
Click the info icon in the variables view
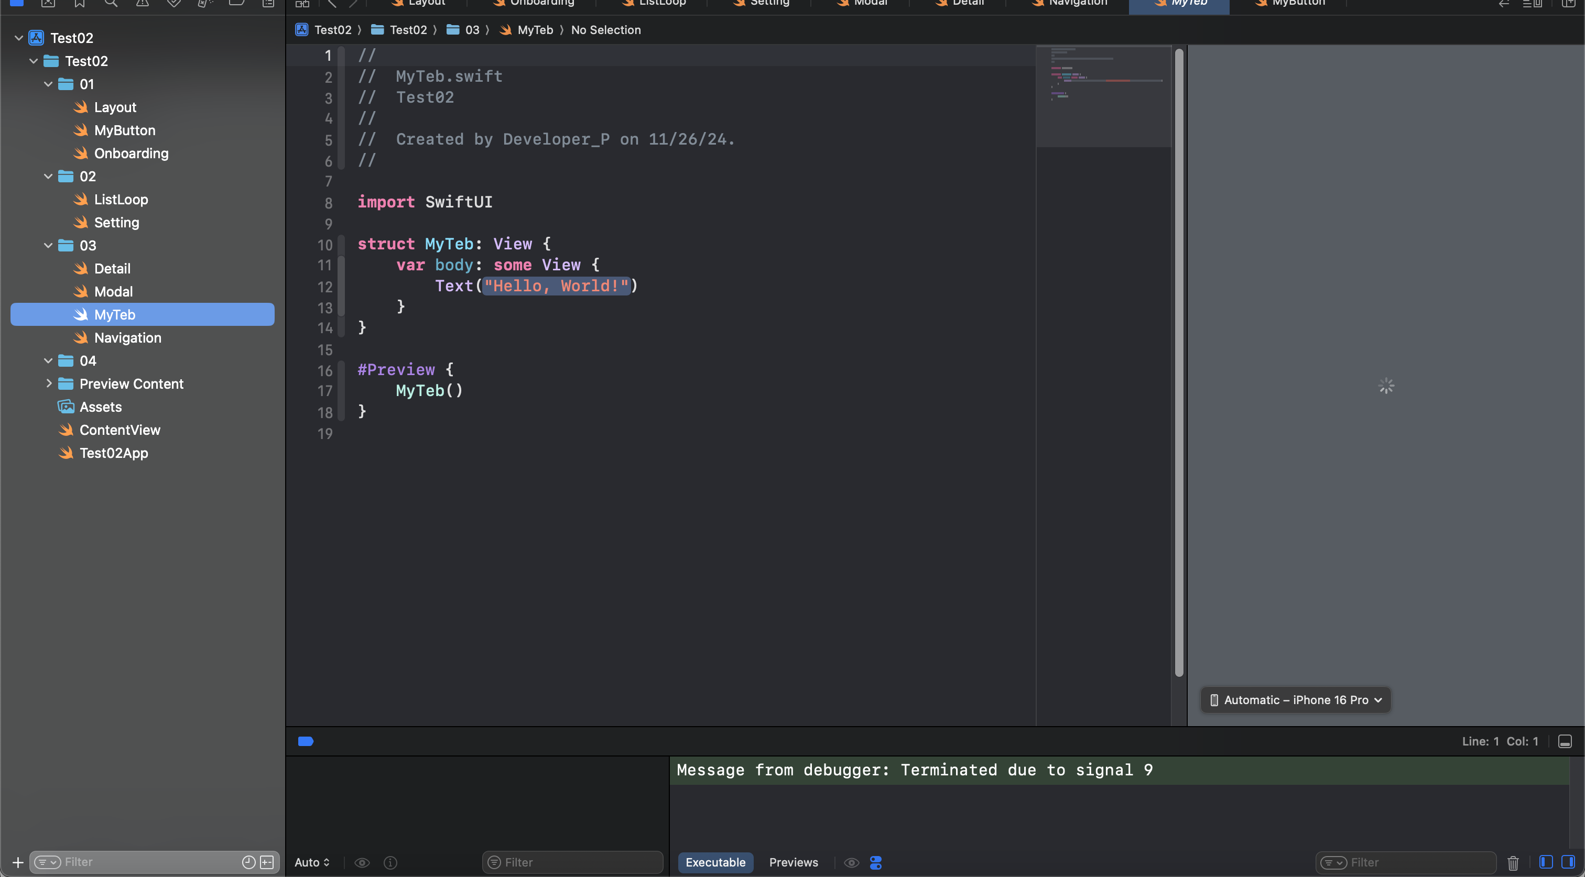tap(390, 862)
